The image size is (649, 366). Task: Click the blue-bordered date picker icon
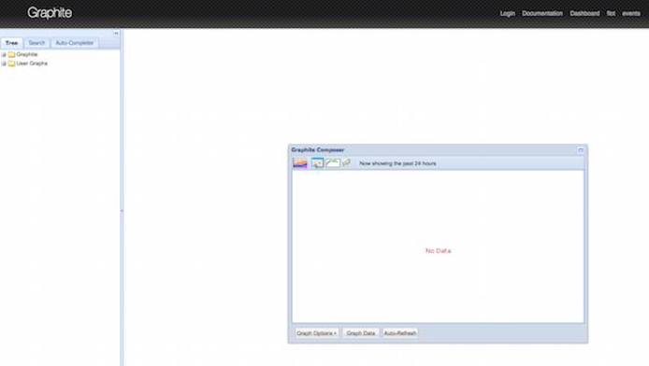[317, 163]
